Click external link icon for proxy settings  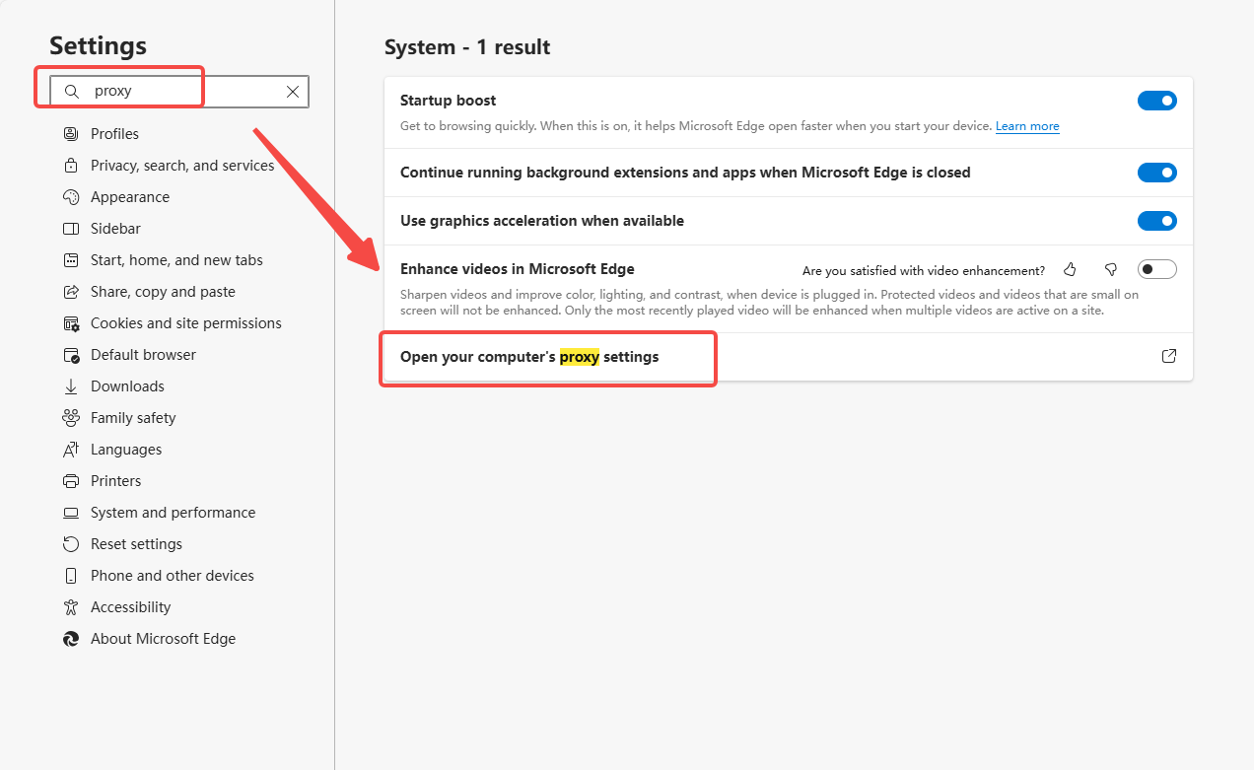click(x=1169, y=357)
